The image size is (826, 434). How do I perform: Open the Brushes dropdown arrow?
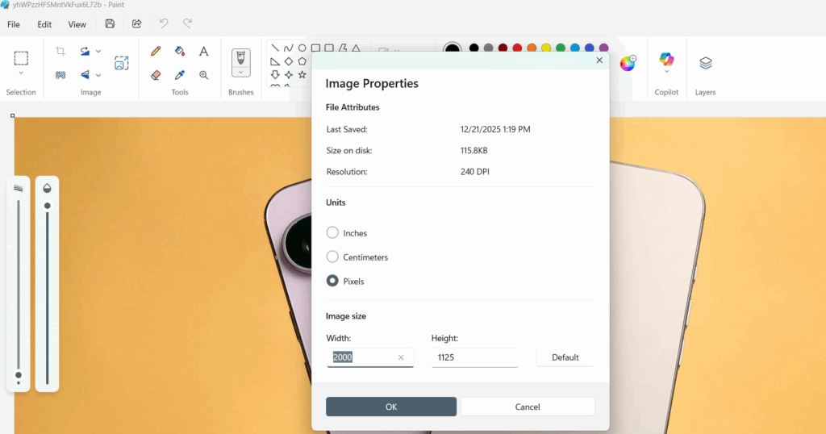pos(240,73)
